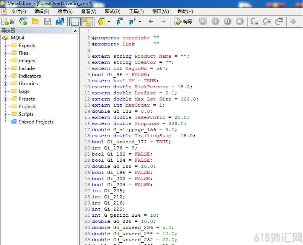Viewport: 303px width, 245px height.
Task: Open the dropdown arrow beside the book icon
Action: 109,22
